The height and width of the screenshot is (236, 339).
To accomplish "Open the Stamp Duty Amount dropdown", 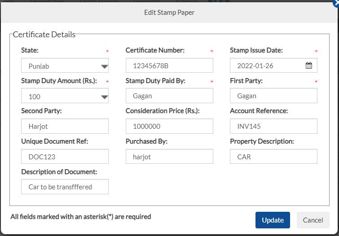I will coord(65,96).
